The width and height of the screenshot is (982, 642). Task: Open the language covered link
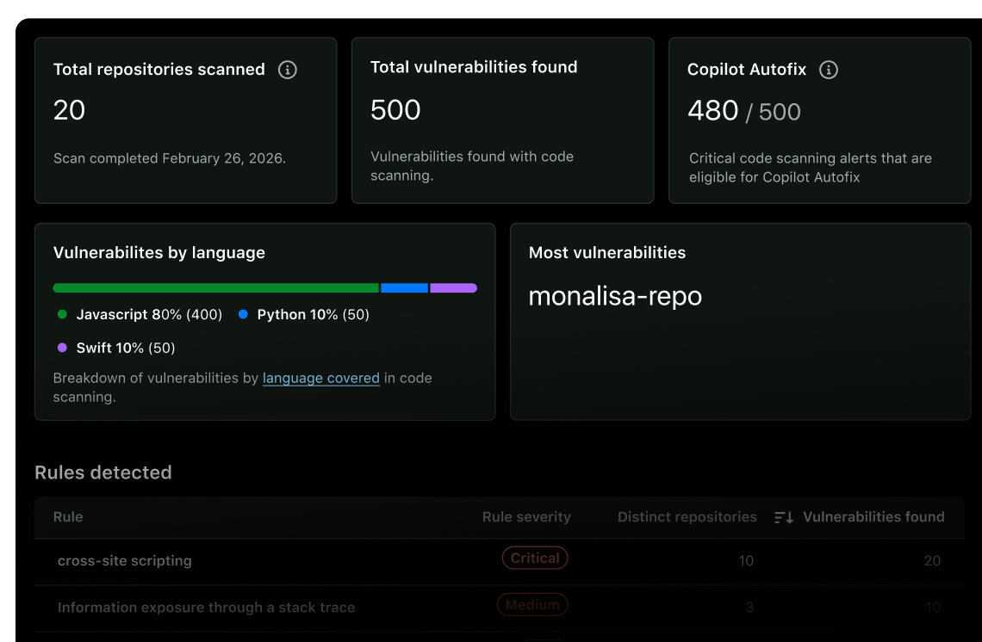point(320,378)
